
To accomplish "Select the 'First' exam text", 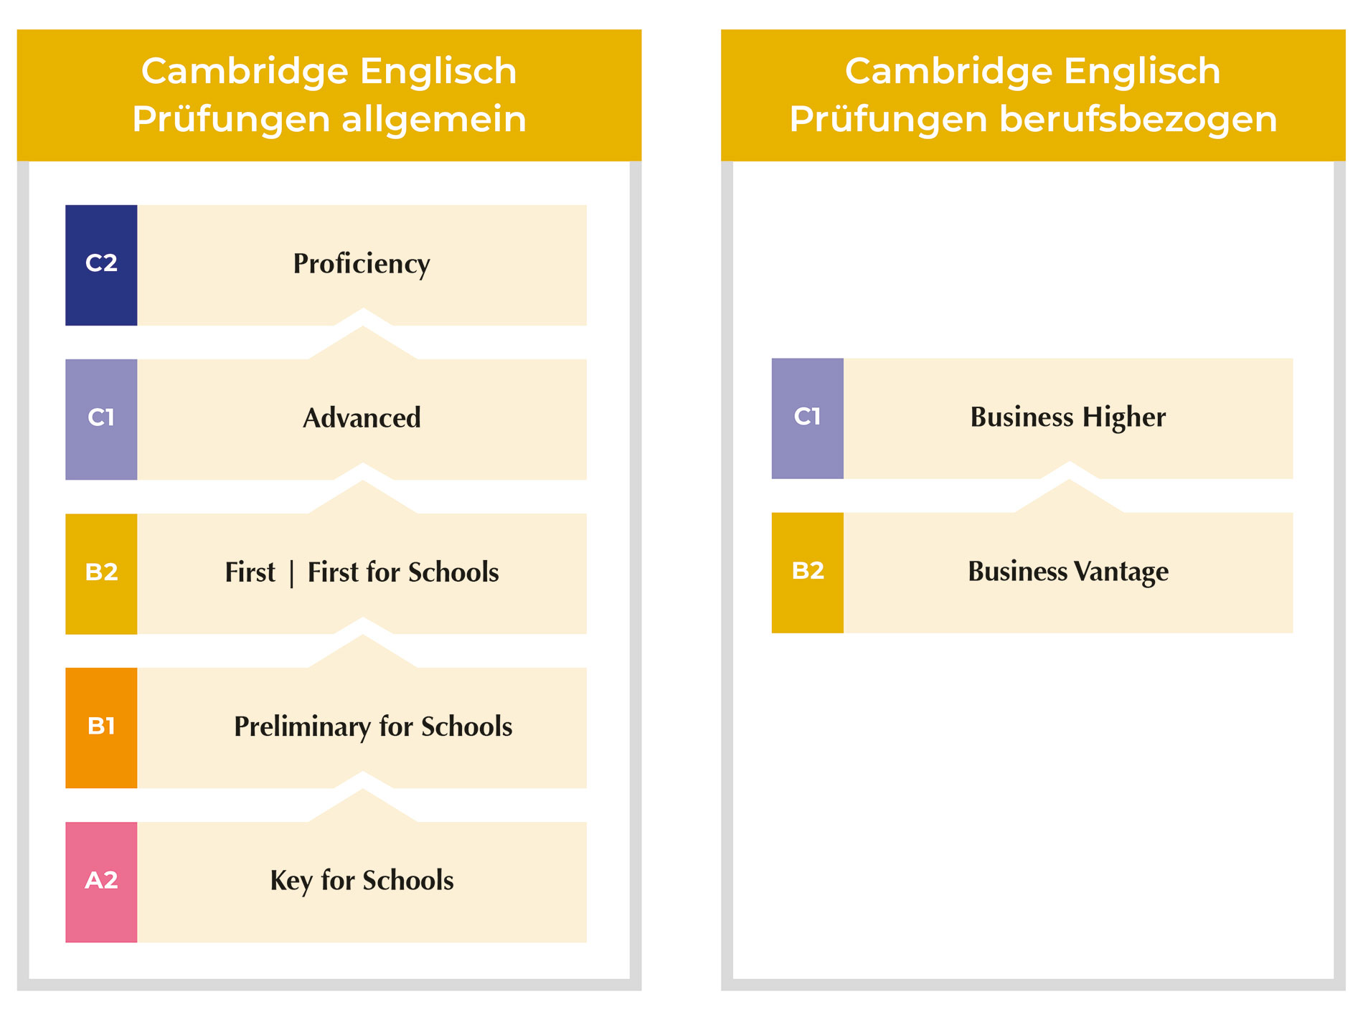I will click(x=250, y=572).
